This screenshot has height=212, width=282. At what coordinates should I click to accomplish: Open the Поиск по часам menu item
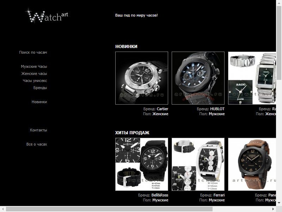[x=33, y=52]
